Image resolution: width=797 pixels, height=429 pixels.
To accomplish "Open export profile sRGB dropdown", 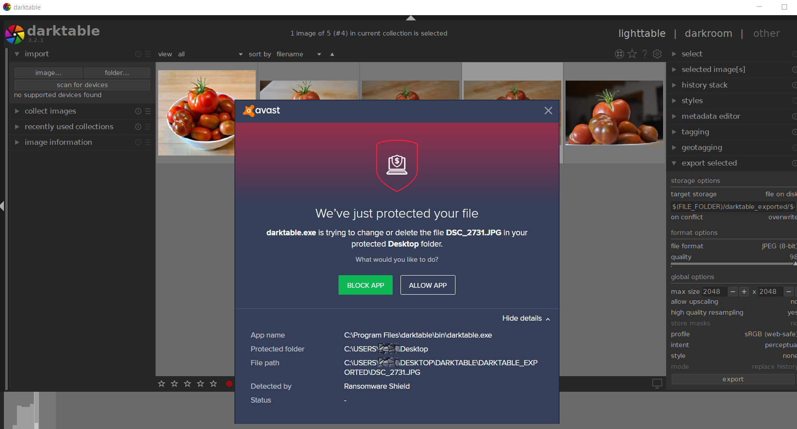I will click(734, 334).
